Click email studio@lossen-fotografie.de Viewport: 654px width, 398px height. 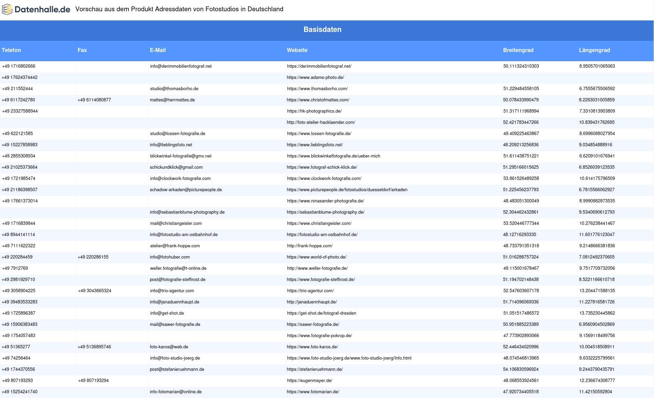tap(178, 134)
